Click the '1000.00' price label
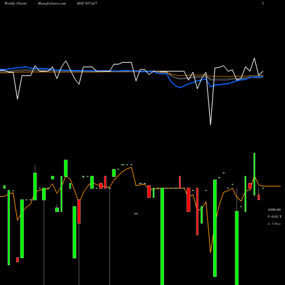Screen dimensions: 285x285 274,210
